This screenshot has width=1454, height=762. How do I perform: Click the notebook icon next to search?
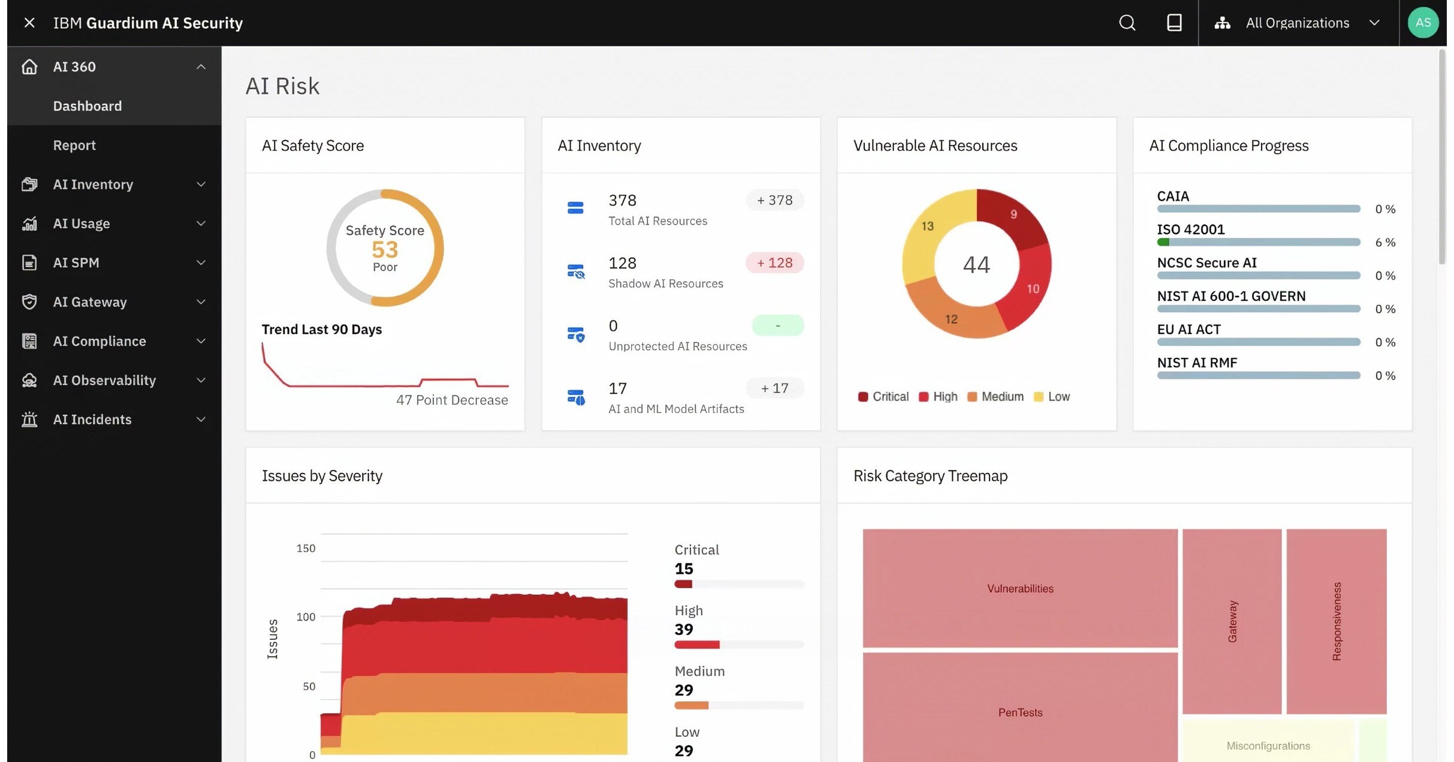click(1174, 23)
